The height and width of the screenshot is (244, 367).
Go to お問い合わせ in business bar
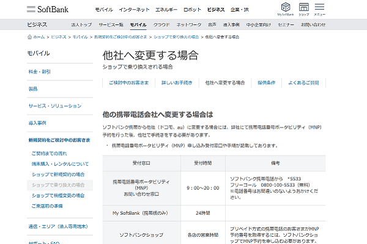pos(313,24)
